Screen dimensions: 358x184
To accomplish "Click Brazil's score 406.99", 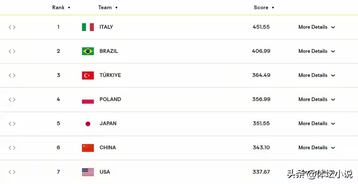I will [x=261, y=51].
